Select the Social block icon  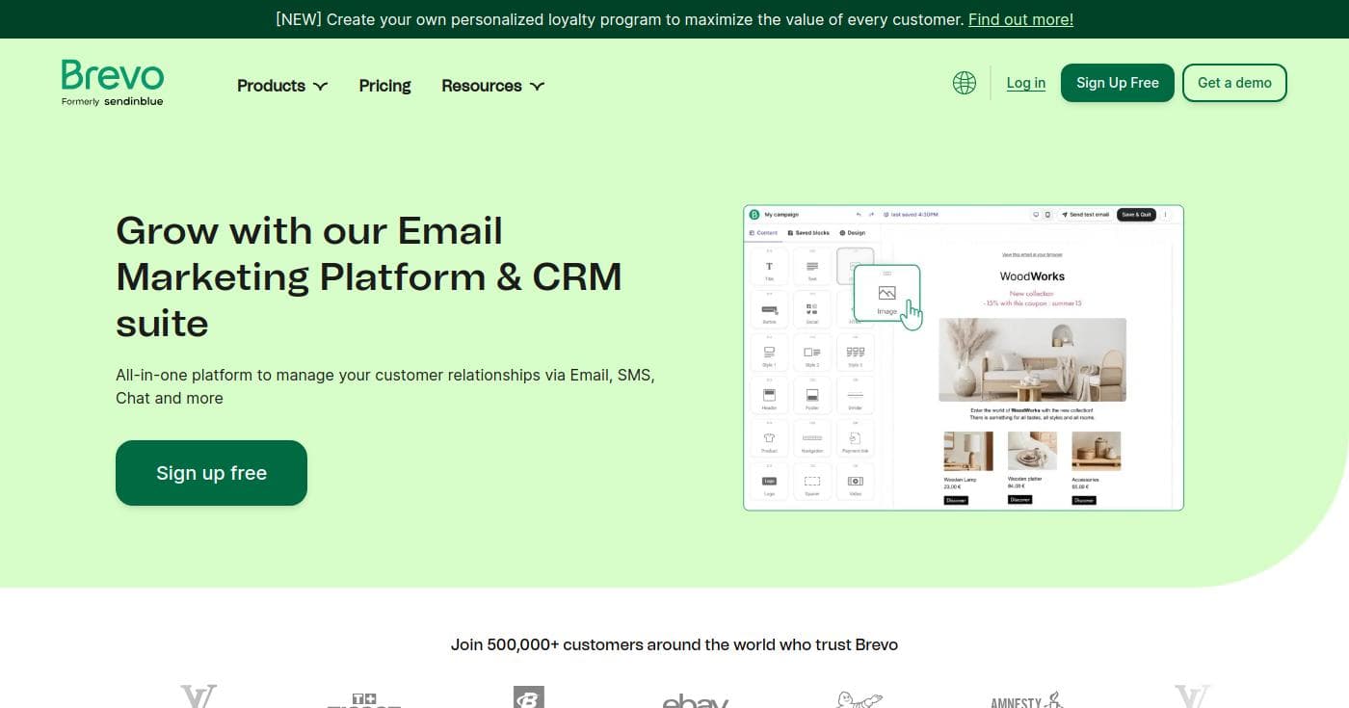pos(811,310)
